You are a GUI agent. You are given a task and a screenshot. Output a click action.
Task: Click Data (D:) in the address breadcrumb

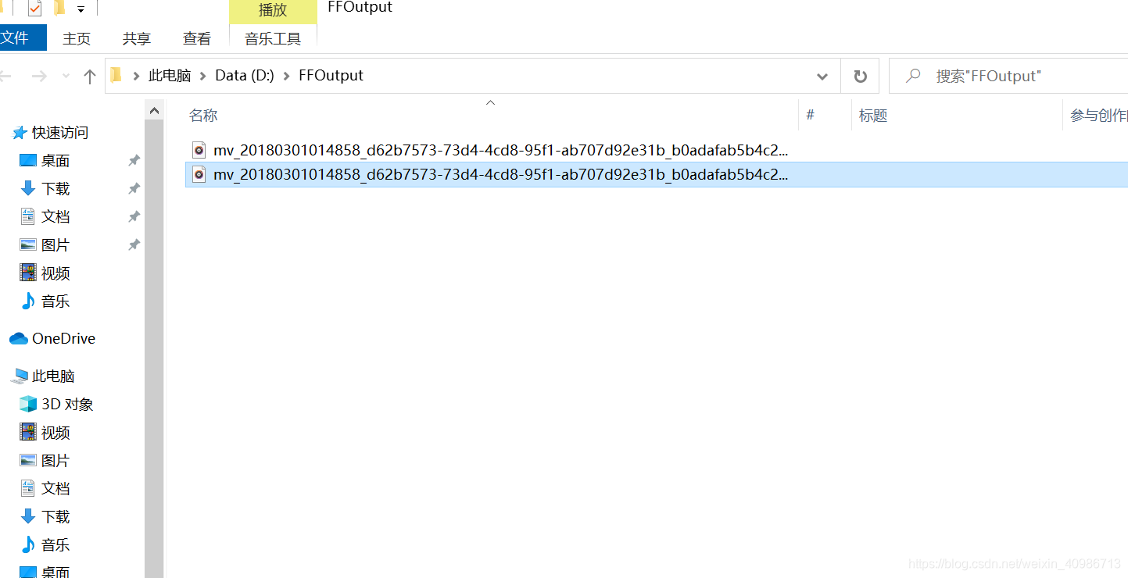coord(245,76)
